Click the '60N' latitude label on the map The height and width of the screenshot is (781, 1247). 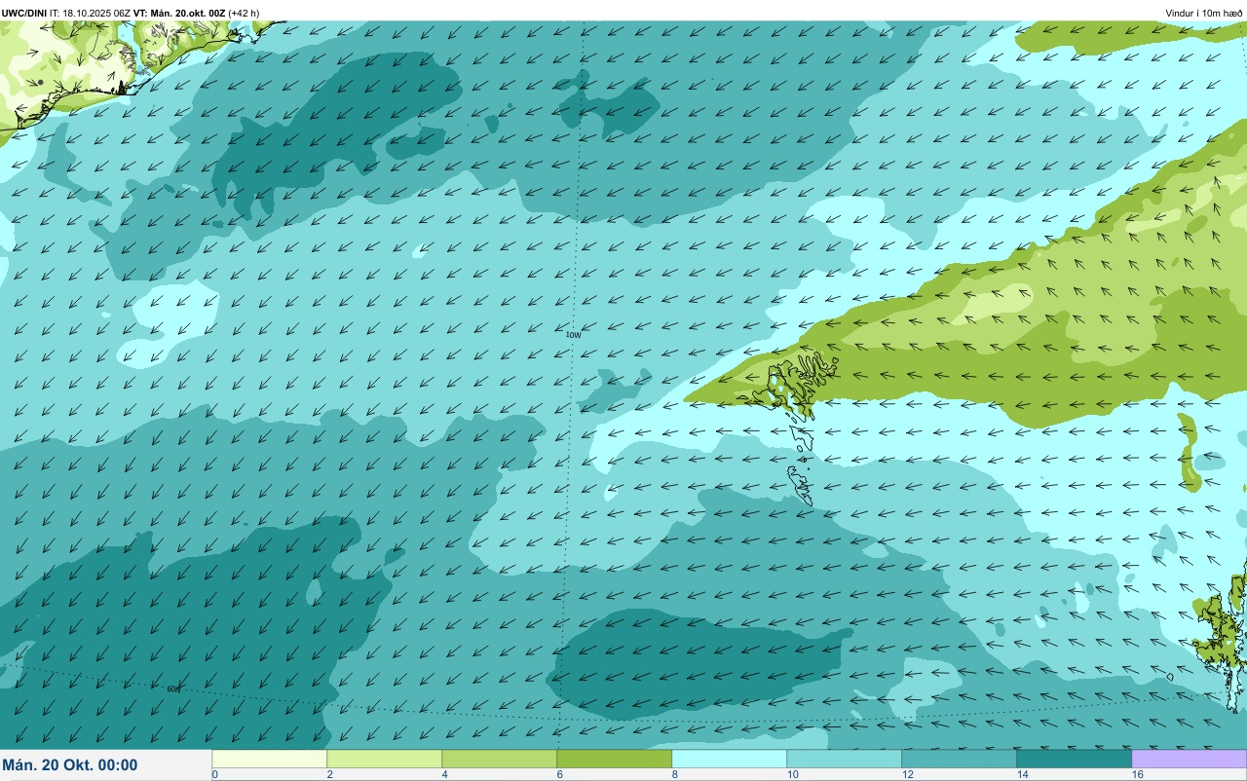click(x=173, y=688)
